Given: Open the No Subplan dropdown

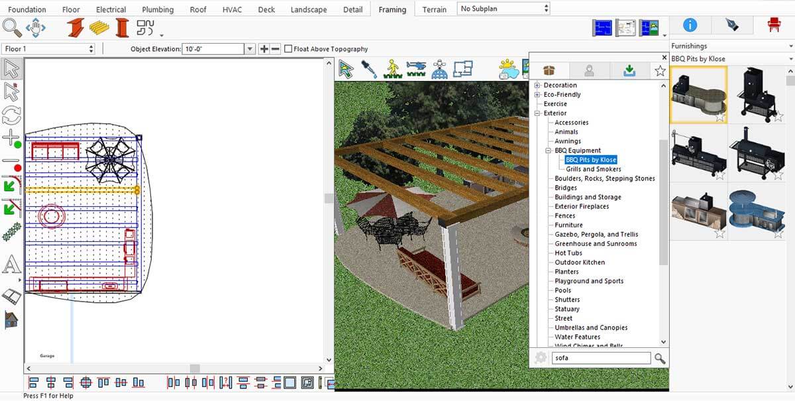Looking at the screenshot, I should [x=503, y=9].
